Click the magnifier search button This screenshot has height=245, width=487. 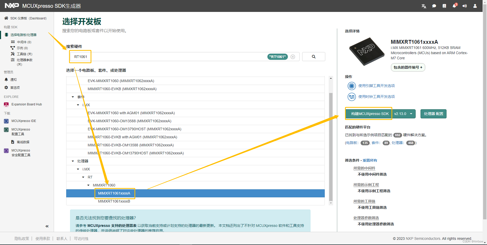click(x=314, y=57)
